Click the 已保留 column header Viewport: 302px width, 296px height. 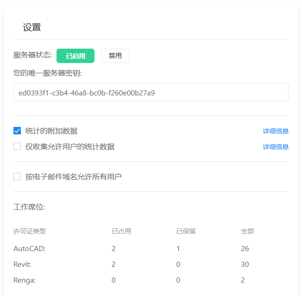186,231
